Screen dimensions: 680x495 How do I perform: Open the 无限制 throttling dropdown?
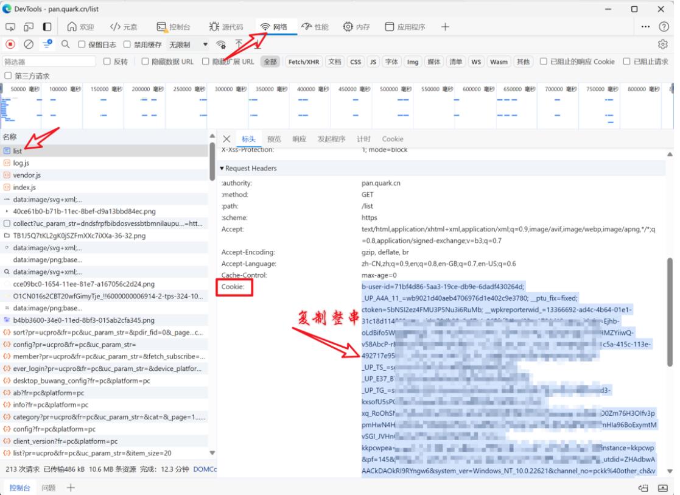pyautogui.click(x=188, y=44)
